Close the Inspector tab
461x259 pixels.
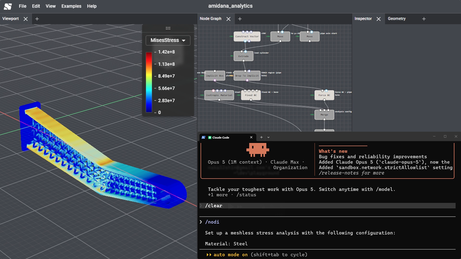click(x=378, y=19)
